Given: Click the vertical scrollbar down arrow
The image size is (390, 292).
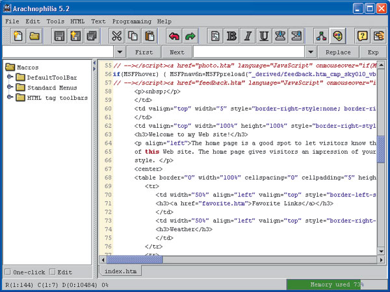Looking at the screenshot, I should tap(381, 251).
